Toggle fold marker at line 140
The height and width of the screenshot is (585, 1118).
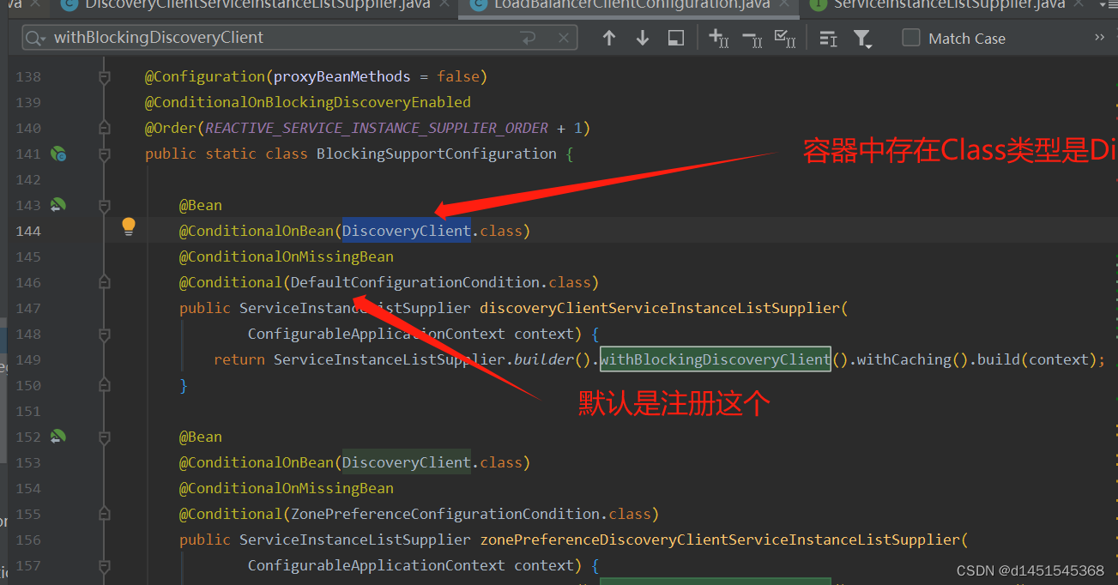pos(105,128)
